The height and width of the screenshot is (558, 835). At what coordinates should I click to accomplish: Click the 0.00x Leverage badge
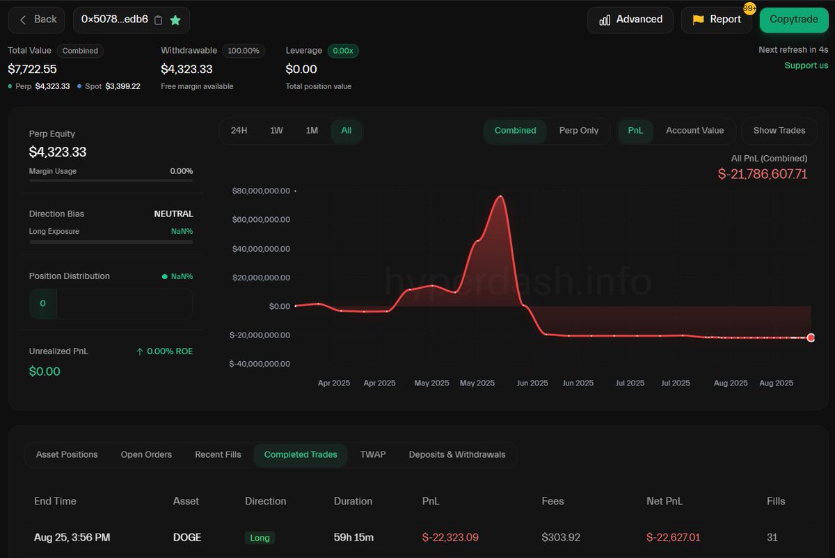[343, 51]
